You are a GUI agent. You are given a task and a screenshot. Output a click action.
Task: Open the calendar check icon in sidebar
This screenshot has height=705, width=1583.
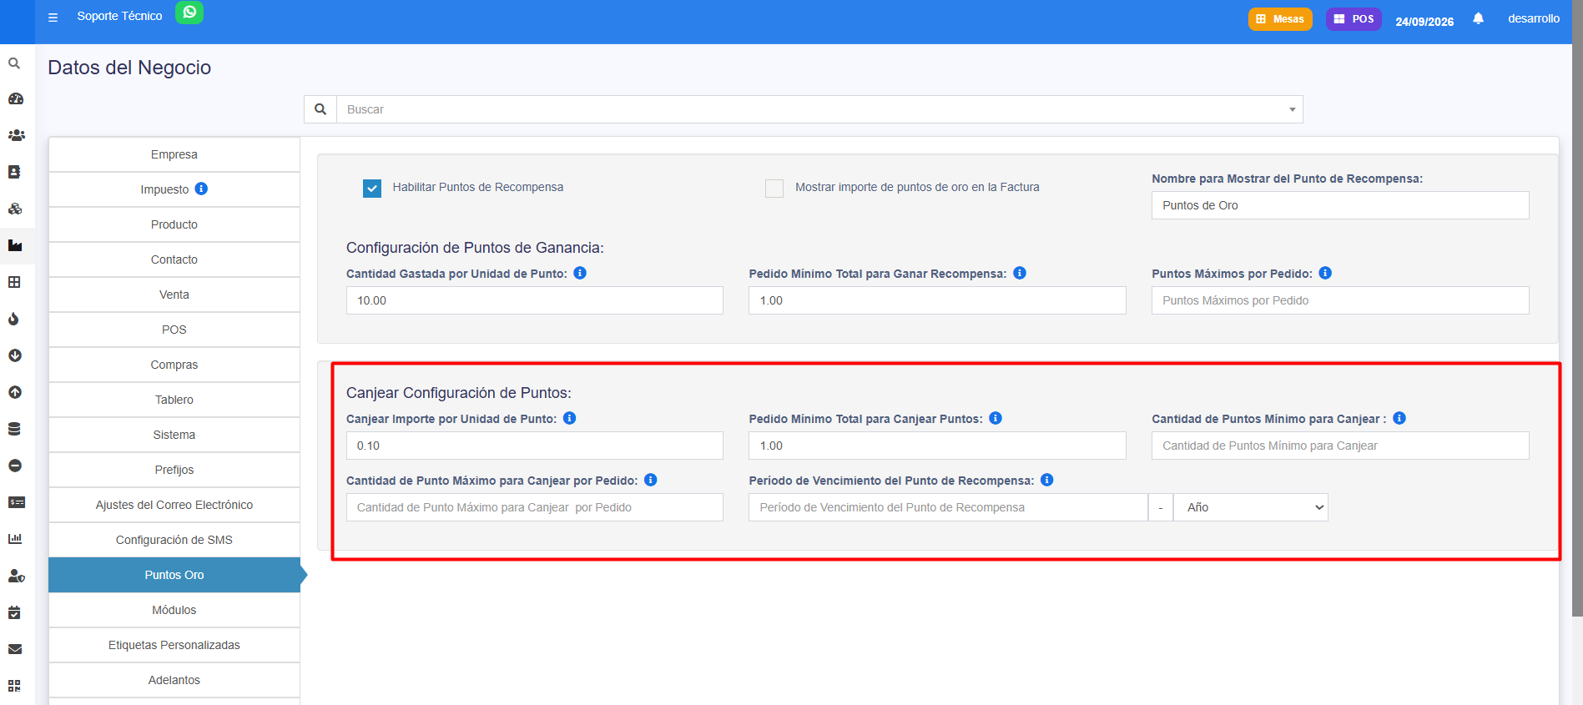[14, 612]
